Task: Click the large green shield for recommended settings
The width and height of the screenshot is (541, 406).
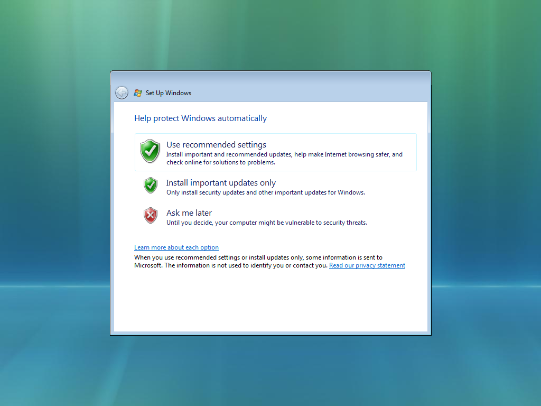Action: pyautogui.click(x=150, y=151)
